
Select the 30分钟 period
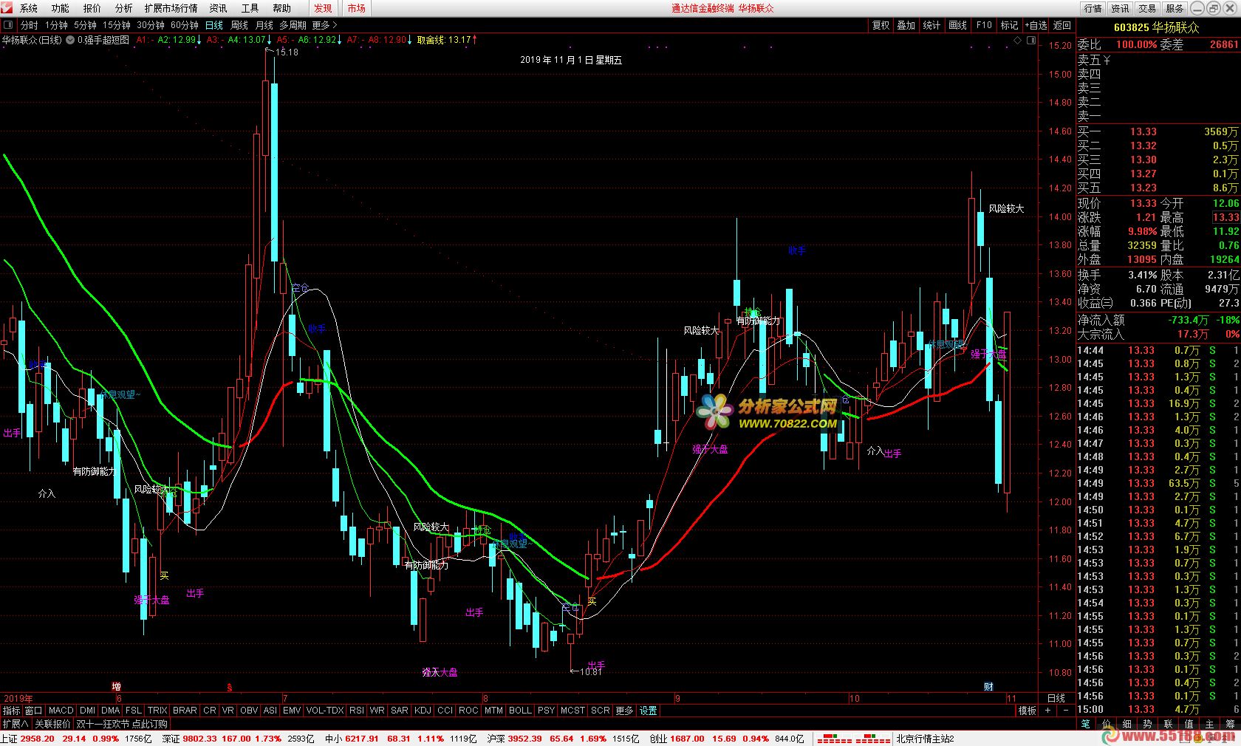pos(151,25)
